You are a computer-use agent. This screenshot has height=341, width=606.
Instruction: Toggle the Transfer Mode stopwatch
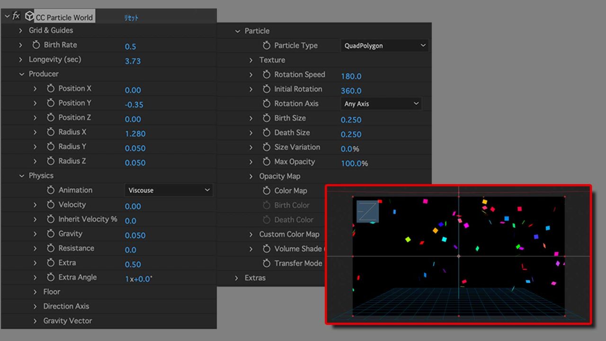pos(267,263)
